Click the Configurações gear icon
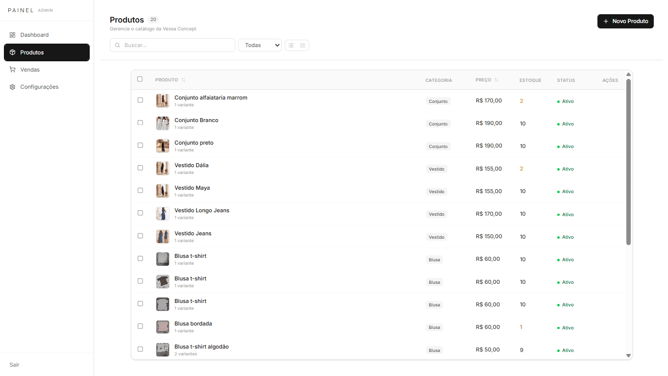Screen dimensions: 668x376 click(13, 87)
